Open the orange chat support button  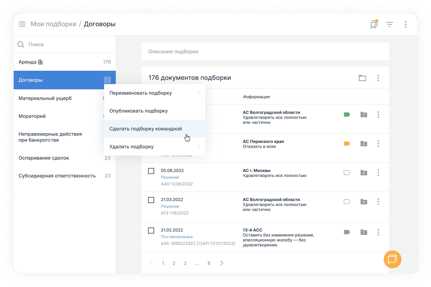pyautogui.click(x=392, y=259)
